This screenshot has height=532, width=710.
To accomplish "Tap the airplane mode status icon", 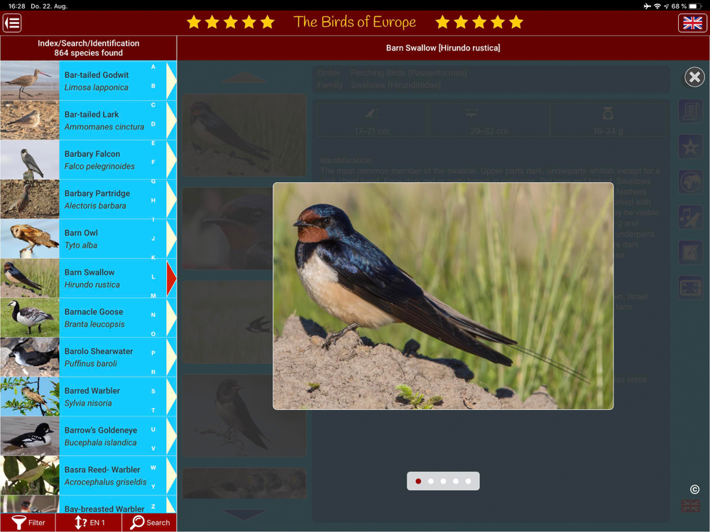I will [x=647, y=6].
